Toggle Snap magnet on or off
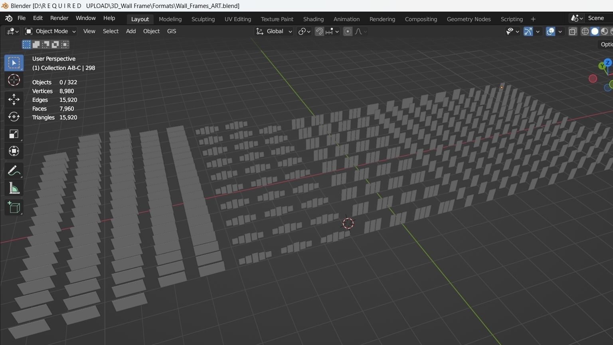Viewport: 613px width, 345px height. [x=319, y=32]
